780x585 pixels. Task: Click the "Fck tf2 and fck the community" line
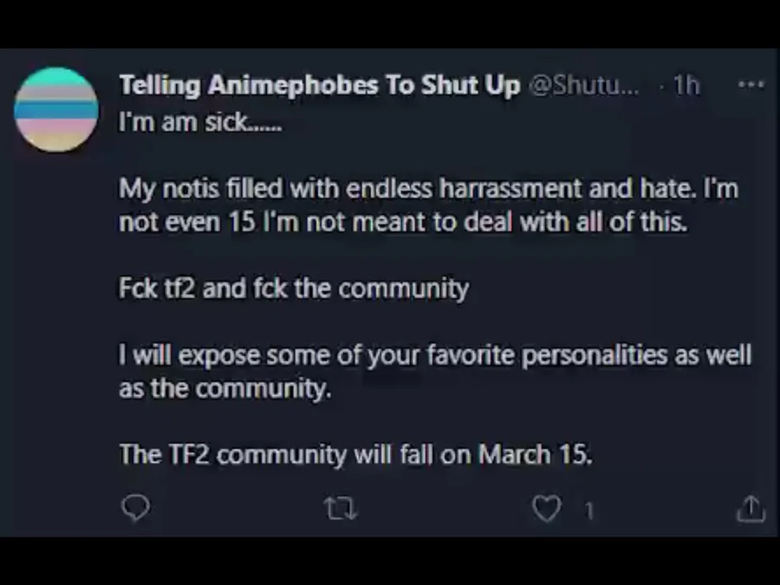[x=293, y=288]
